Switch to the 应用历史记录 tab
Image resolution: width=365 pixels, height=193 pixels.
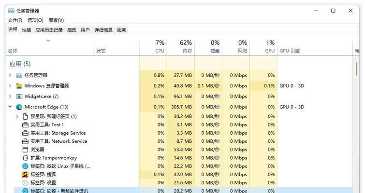(x=49, y=30)
